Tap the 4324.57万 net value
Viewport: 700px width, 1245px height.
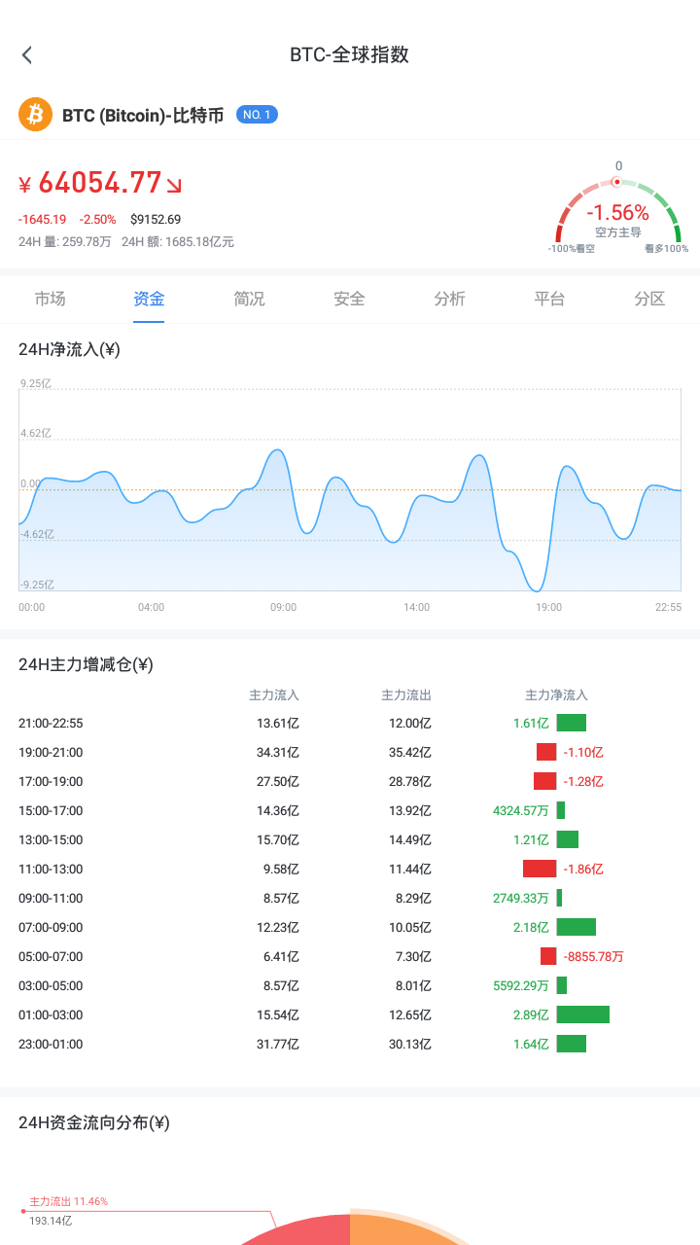(x=521, y=810)
